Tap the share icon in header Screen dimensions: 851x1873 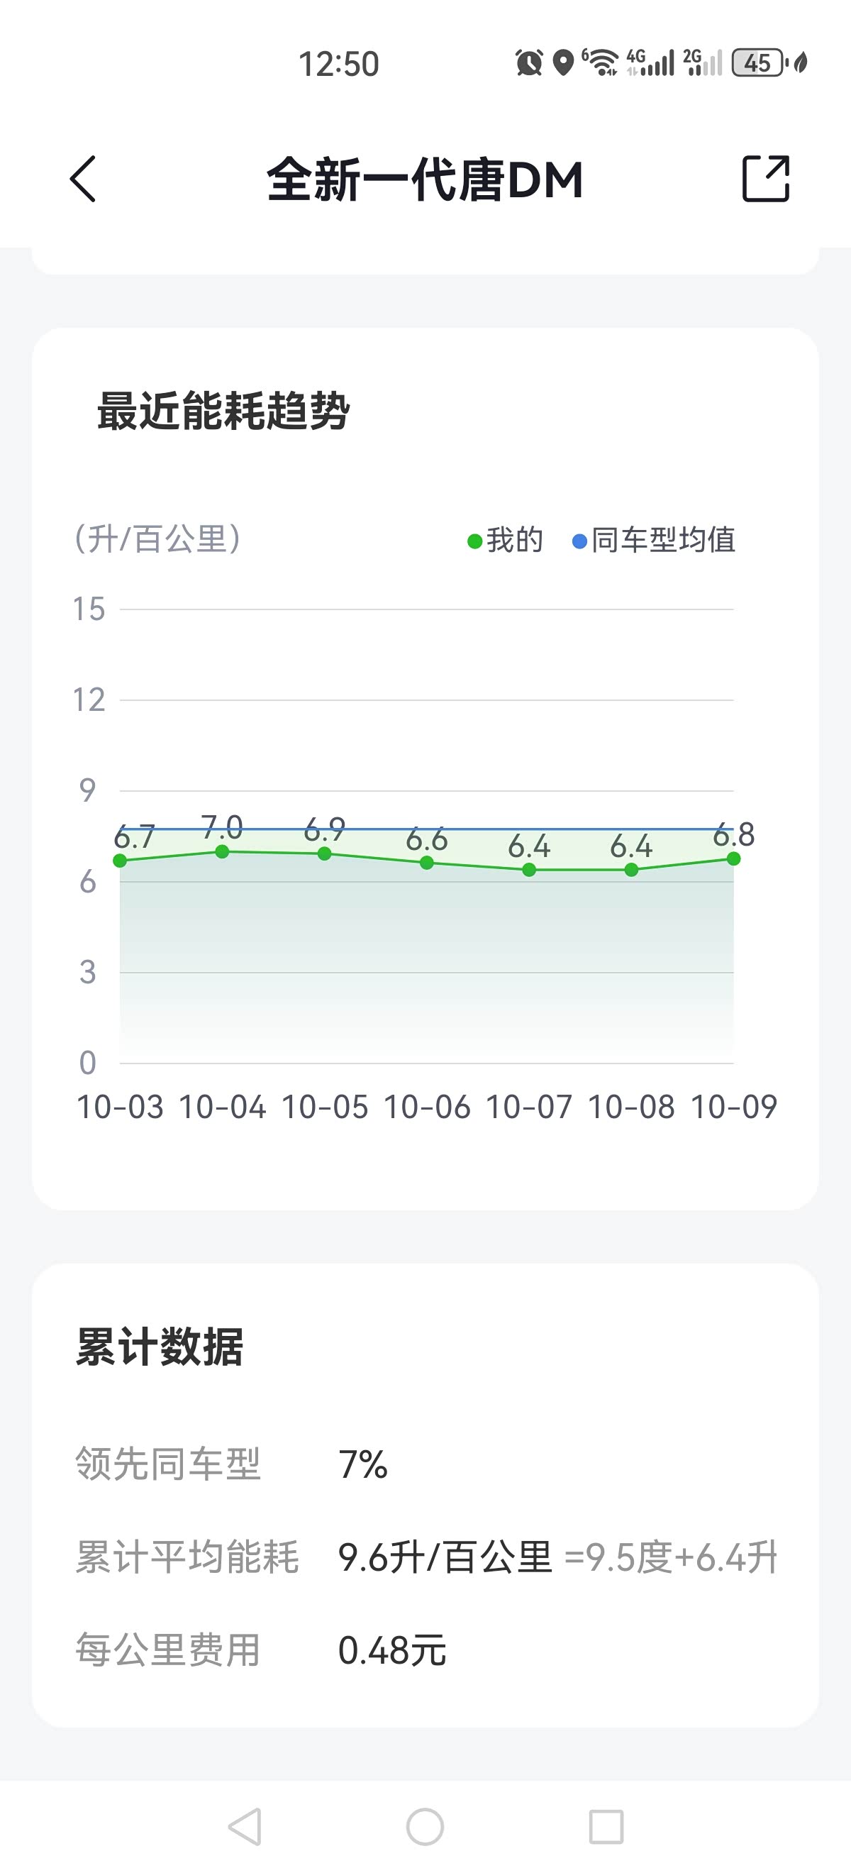[x=765, y=178]
